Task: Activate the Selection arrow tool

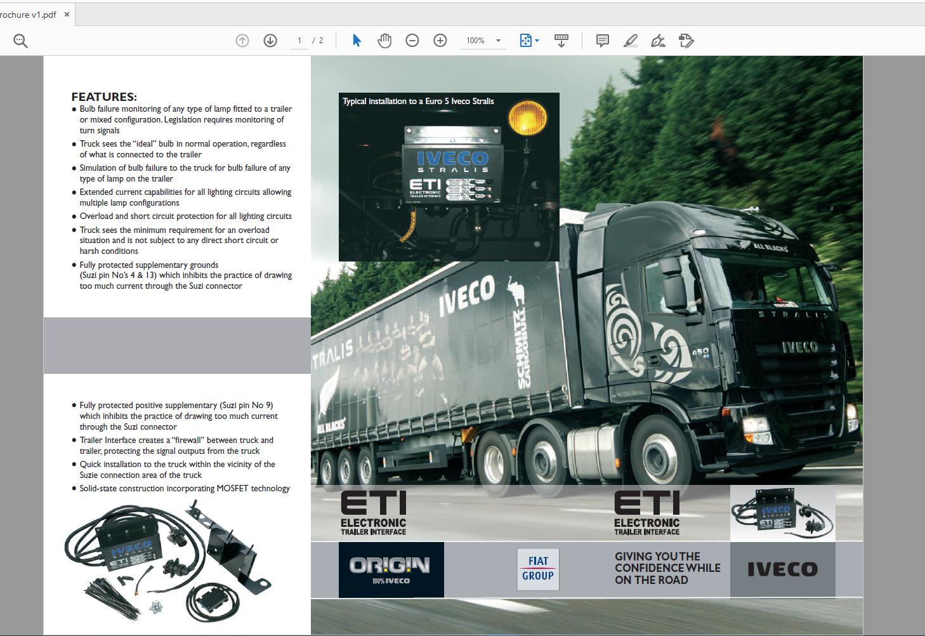Action: tap(357, 40)
